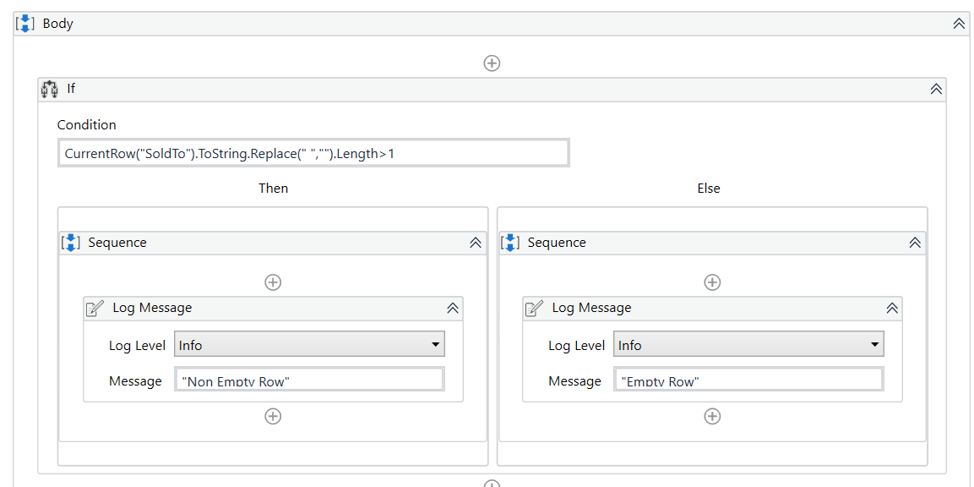Collapse the Then branch Sequence
Viewport: 974px width, 487px height.
tap(476, 243)
